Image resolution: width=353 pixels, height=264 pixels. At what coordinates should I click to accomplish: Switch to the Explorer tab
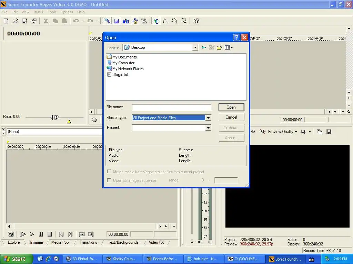(x=14, y=242)
